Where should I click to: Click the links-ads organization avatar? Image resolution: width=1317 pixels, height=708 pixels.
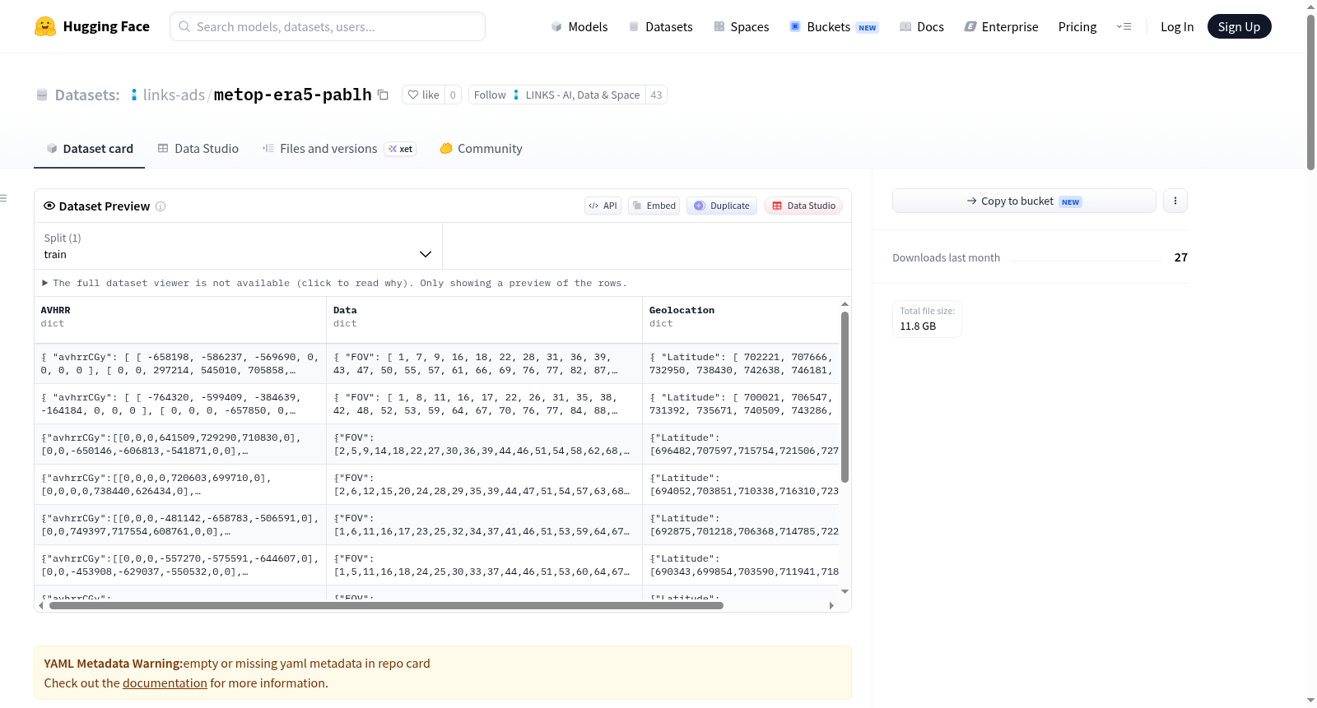134,95
